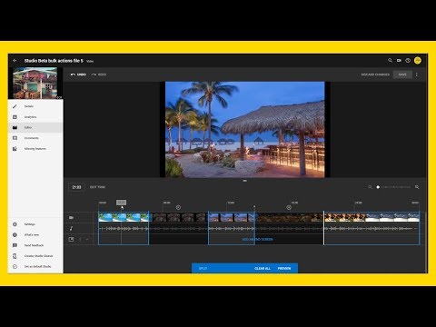Click the Edit Trim label

[x=97, y=187]
